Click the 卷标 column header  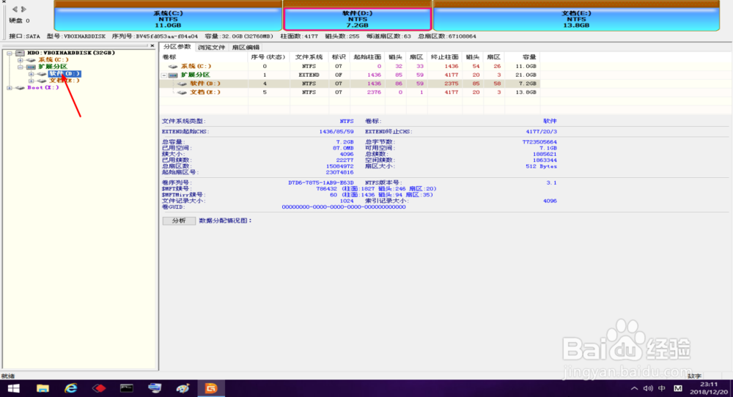pyautogui.click(x=203, y=57)
